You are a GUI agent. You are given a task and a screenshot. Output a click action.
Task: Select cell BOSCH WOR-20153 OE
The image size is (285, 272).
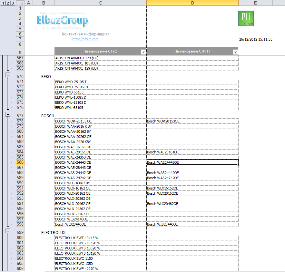pos(101,121)
